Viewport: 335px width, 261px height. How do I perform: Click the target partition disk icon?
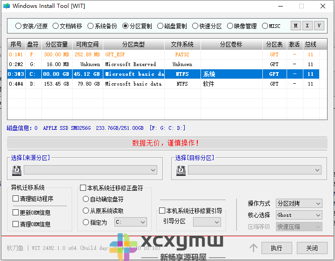pyautogui.click(x=181, y=170)
